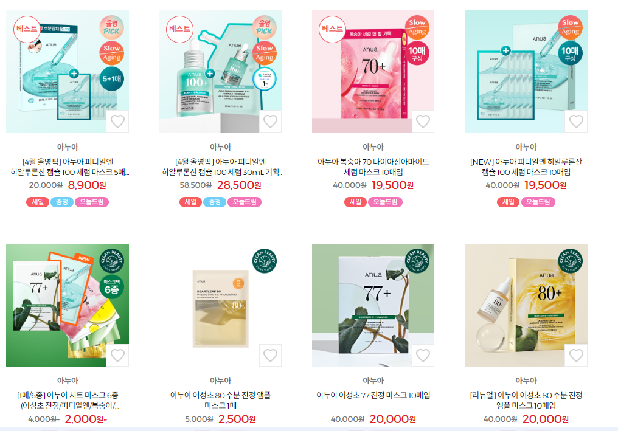Open the 8,900원 피디알엔 마스크 5매 thumbnail
The height and width of the screenshot is (431, 618).
pos(68,71)
